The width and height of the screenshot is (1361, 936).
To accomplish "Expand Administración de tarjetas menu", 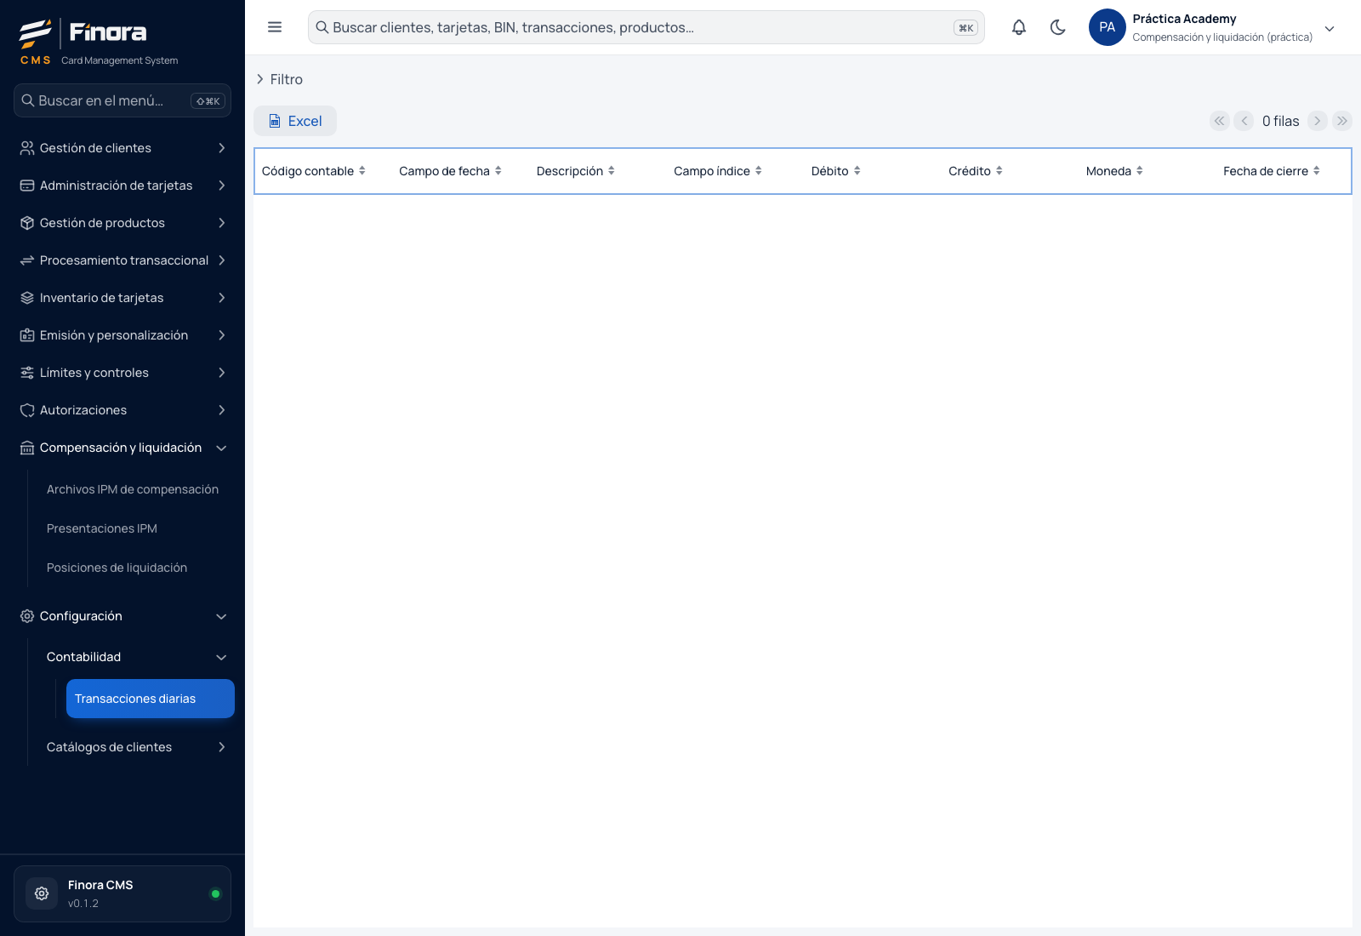I will [x=122, y=185].
